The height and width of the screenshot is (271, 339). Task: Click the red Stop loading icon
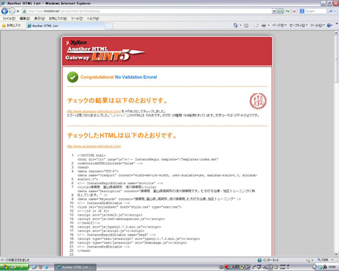[294, 11]
